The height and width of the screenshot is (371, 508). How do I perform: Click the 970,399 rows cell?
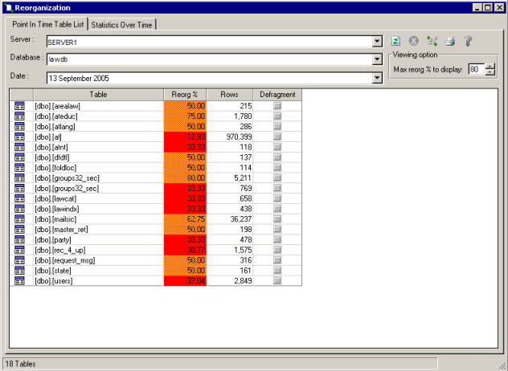[x=230, y=137]
